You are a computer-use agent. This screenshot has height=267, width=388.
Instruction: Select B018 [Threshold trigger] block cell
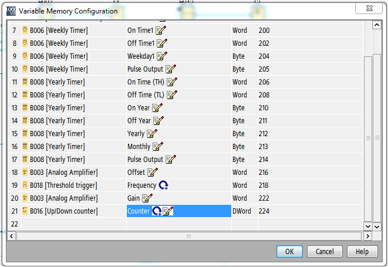(x=74, y=185)
